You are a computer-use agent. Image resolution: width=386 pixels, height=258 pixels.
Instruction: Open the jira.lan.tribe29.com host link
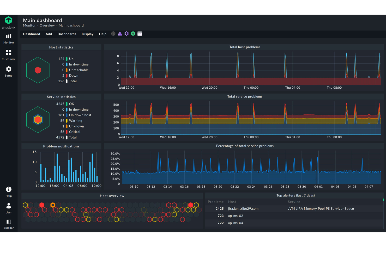click(x=243, y=209)
